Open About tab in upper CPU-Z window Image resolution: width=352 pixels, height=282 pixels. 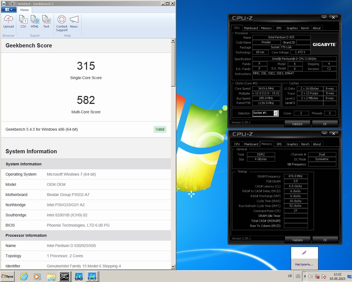tap(316, 28)
